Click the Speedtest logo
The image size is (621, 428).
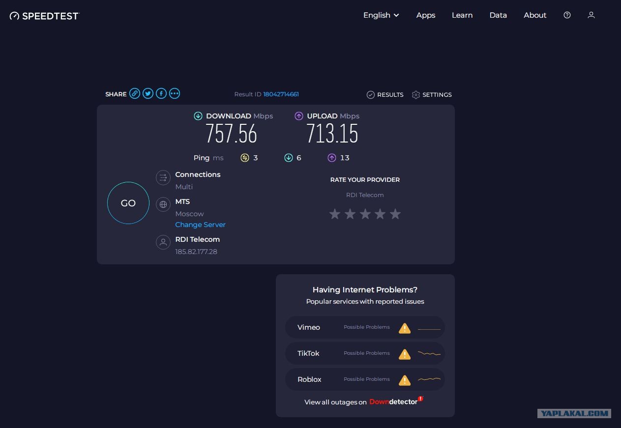(x=44, y=16)
